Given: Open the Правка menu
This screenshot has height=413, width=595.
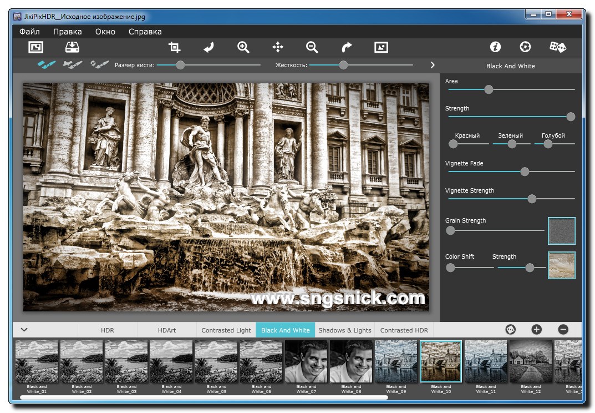Looking at the screenshot, I should [67, 32].
